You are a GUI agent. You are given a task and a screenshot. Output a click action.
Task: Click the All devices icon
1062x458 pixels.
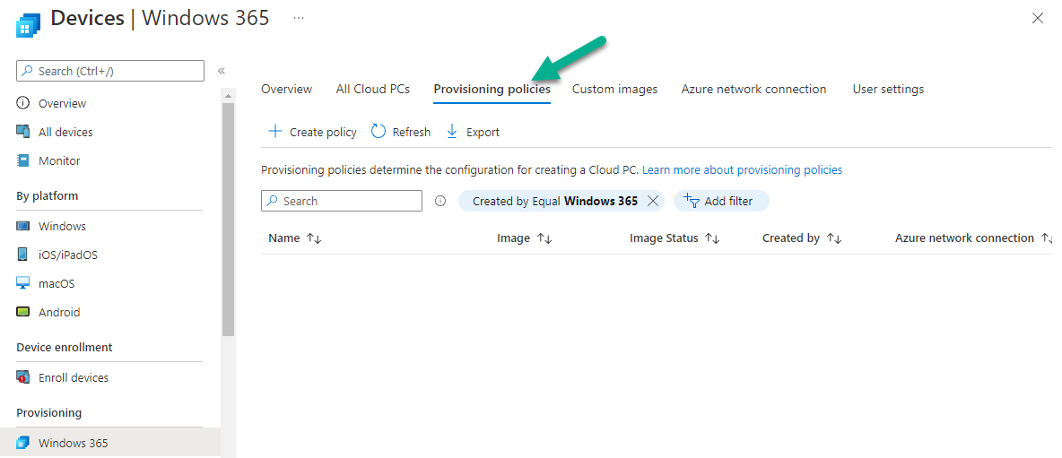23,132
